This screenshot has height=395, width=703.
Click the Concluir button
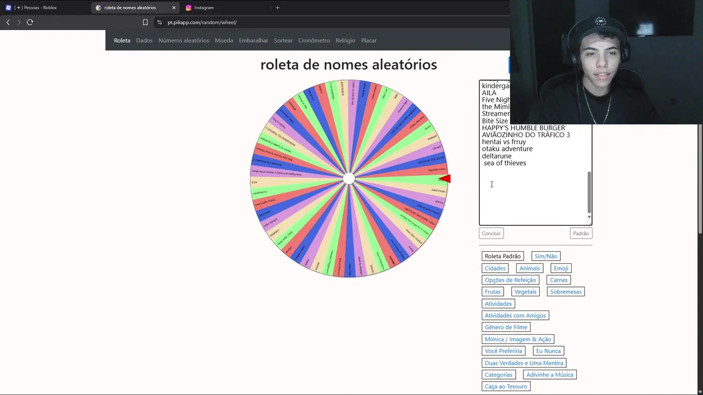[491, 233]
